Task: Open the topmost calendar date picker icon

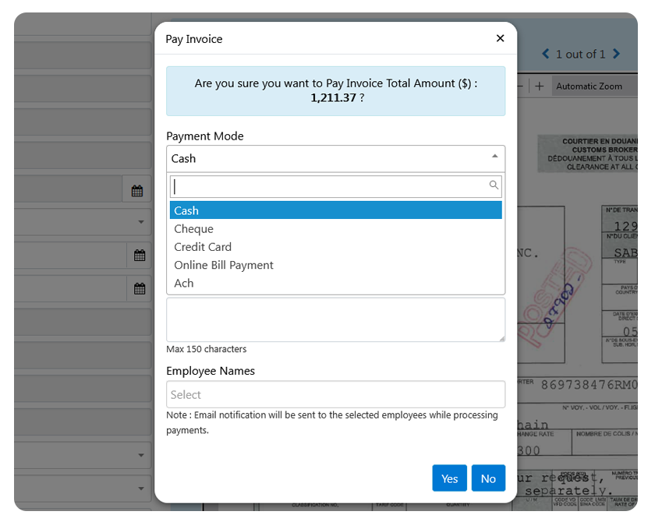Action: [x=137, y=190]
